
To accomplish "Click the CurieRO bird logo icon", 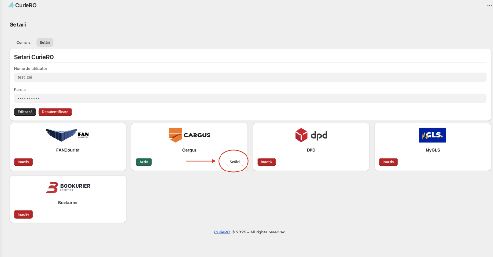I will pyautogui.click(x=11, y=5).
